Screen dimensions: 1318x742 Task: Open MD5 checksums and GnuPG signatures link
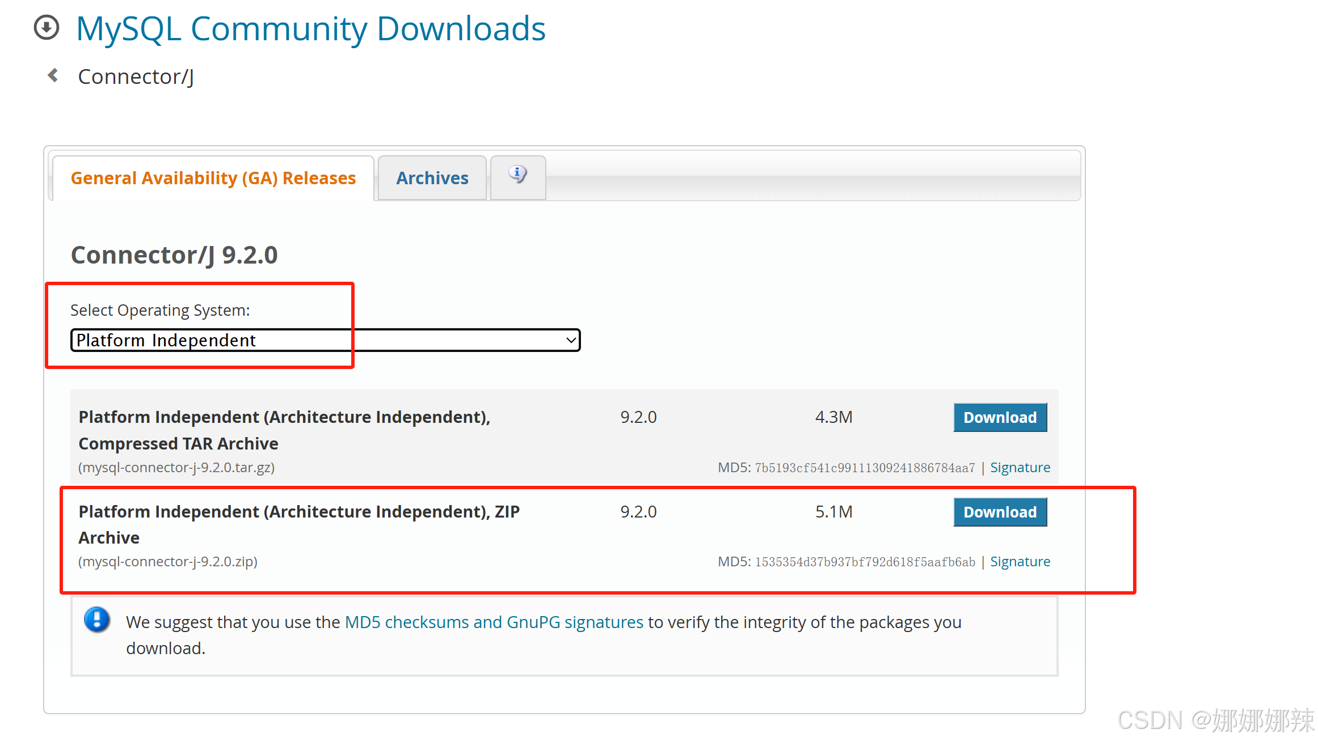pyautogui.click(x=494, y=622)
